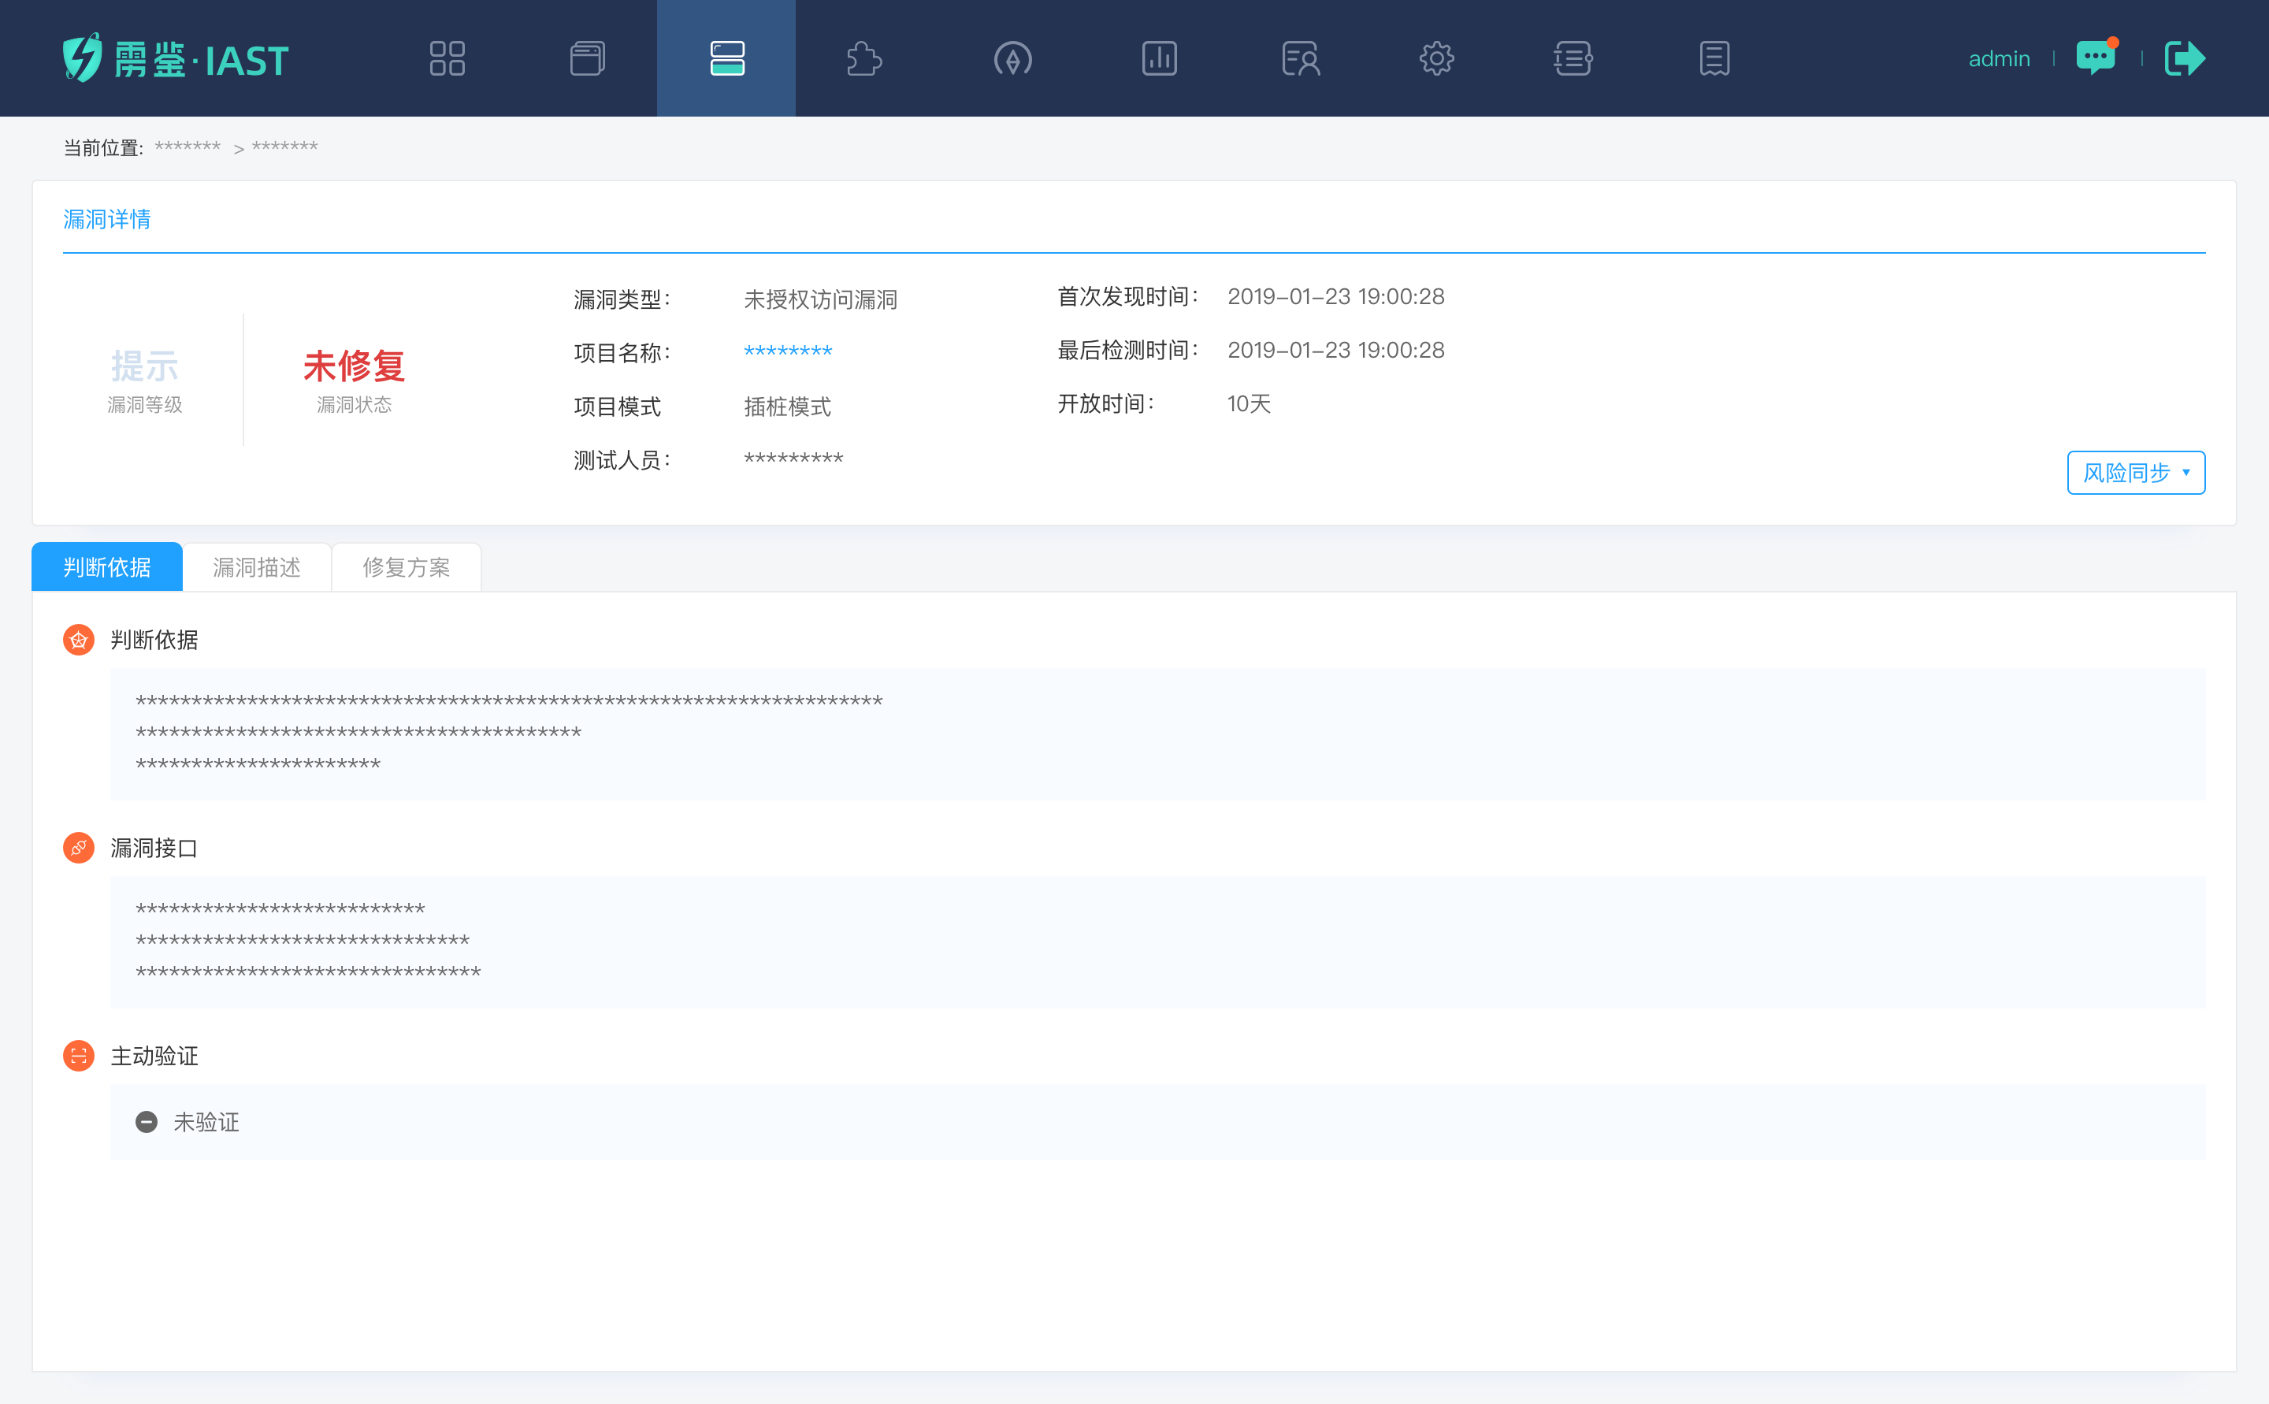2269x1404 pixels.
Task: Expand the 风险同步 dropdown
Action: click(x=2135, y=473)
